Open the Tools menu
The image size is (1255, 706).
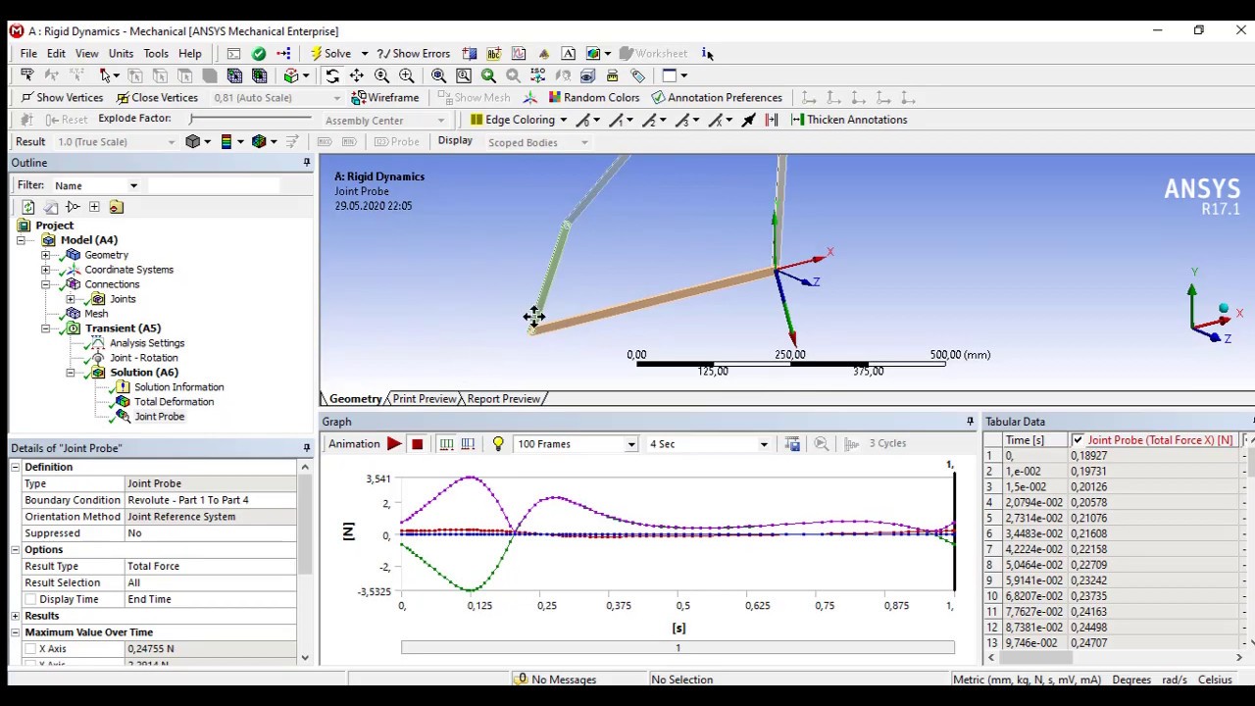(x=156, y=54)
